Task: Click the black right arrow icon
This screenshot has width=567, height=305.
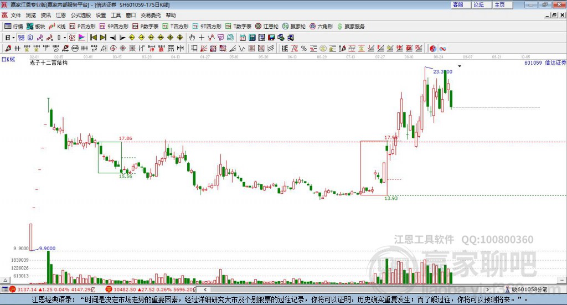Action: pyautogui.click(x=122, y=38)
